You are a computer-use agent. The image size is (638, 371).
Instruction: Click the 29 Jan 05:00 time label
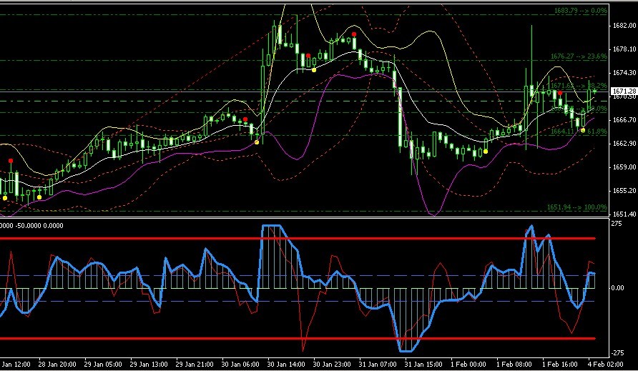point(103,364)
